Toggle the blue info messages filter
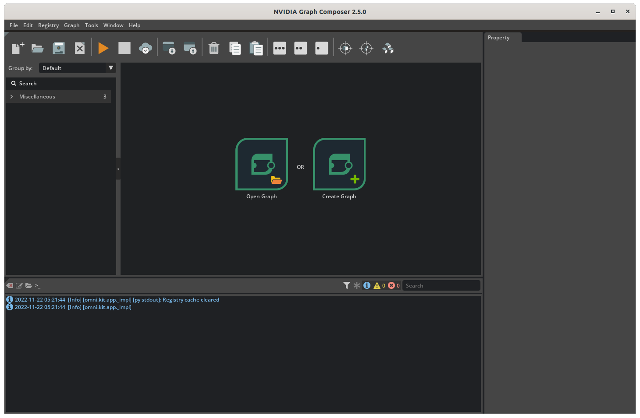Viewport: 640px width, 418px height. pos(367,285)
